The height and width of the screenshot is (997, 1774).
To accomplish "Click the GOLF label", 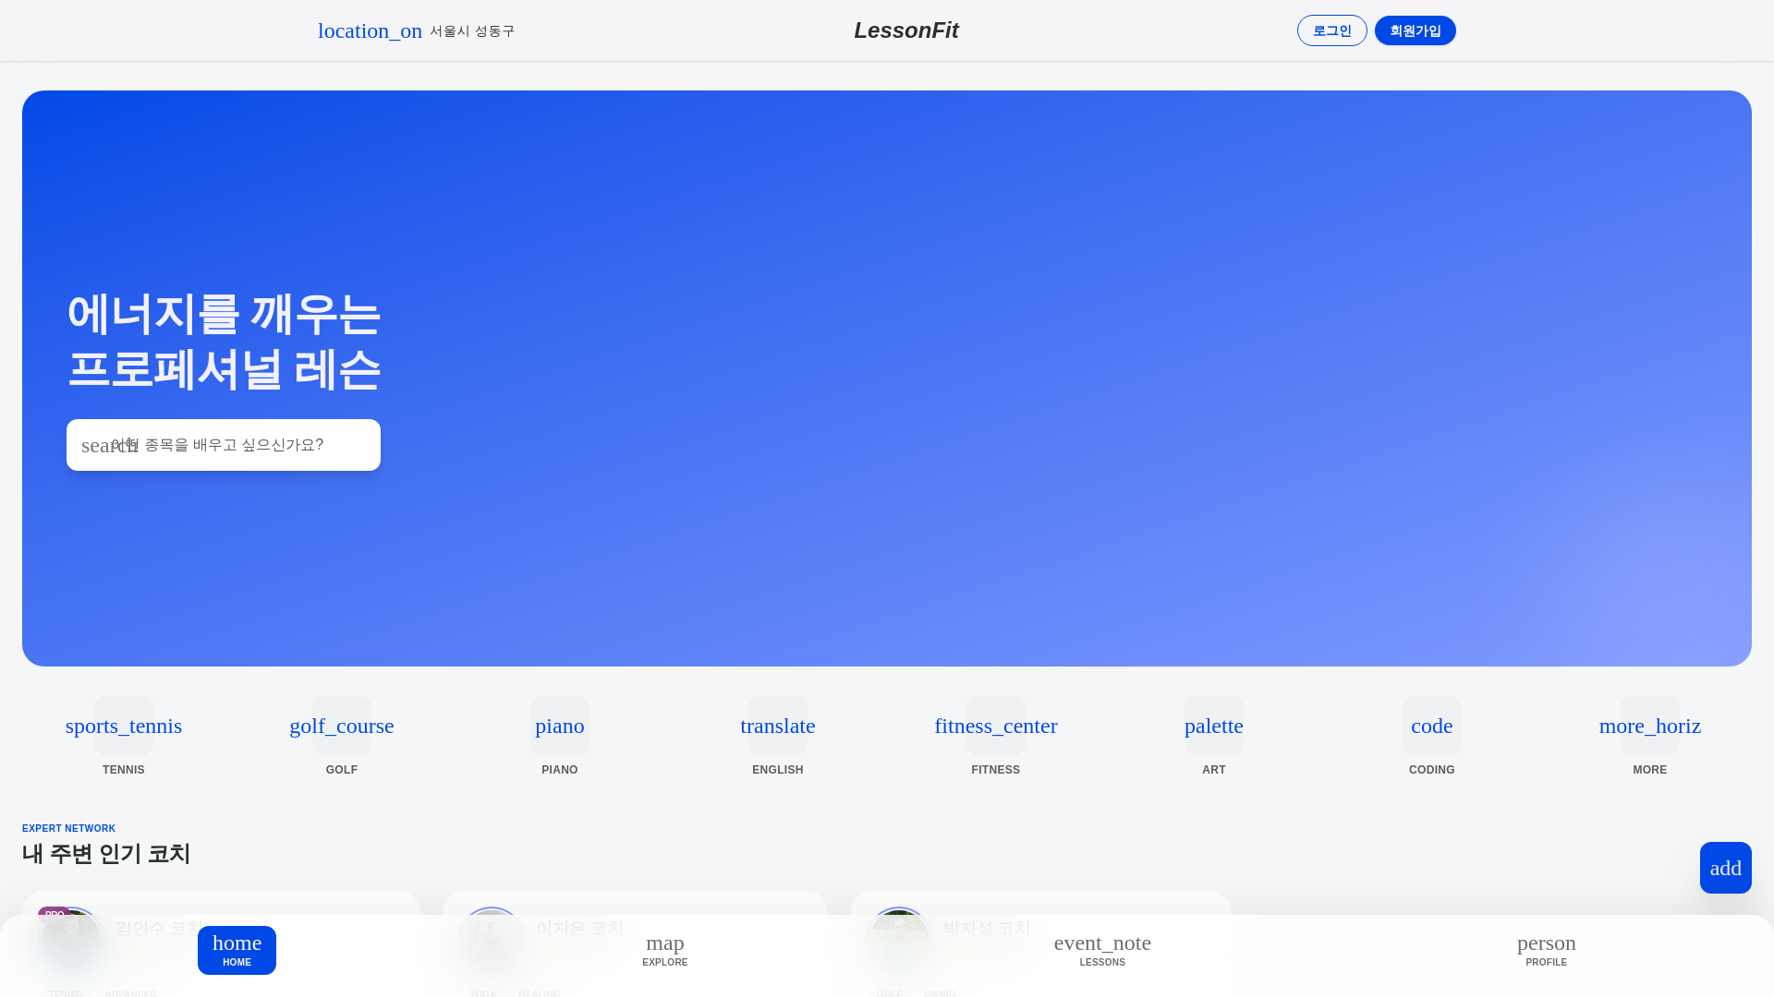I will pyautogui.click(x=342, y=770).
